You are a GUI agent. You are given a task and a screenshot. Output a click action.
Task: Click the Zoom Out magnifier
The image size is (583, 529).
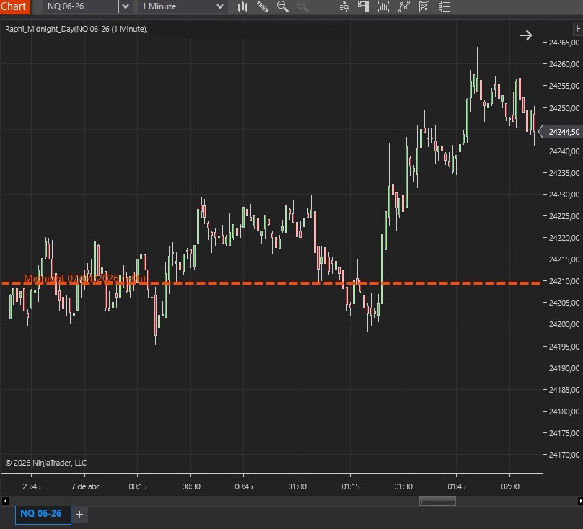302,6
